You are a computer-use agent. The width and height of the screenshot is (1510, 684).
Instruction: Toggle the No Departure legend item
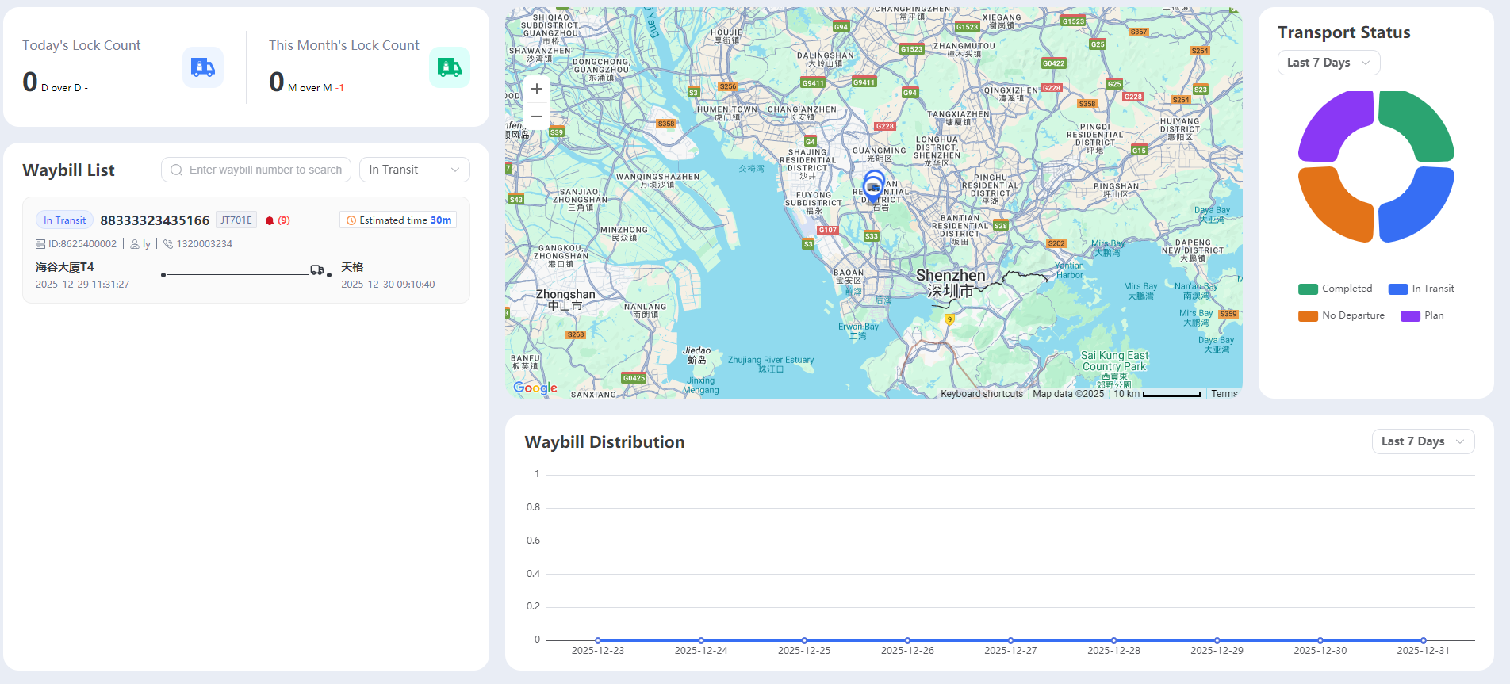click(x=1342, y=315)
